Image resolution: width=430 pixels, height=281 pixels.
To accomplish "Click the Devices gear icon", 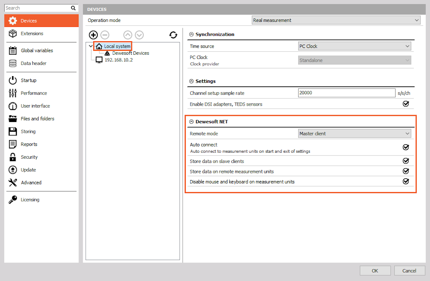I will click(x=13, y=21).
